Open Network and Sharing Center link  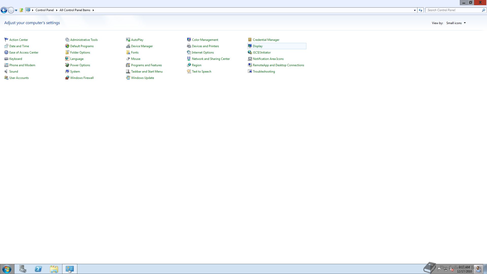[211, 59]
